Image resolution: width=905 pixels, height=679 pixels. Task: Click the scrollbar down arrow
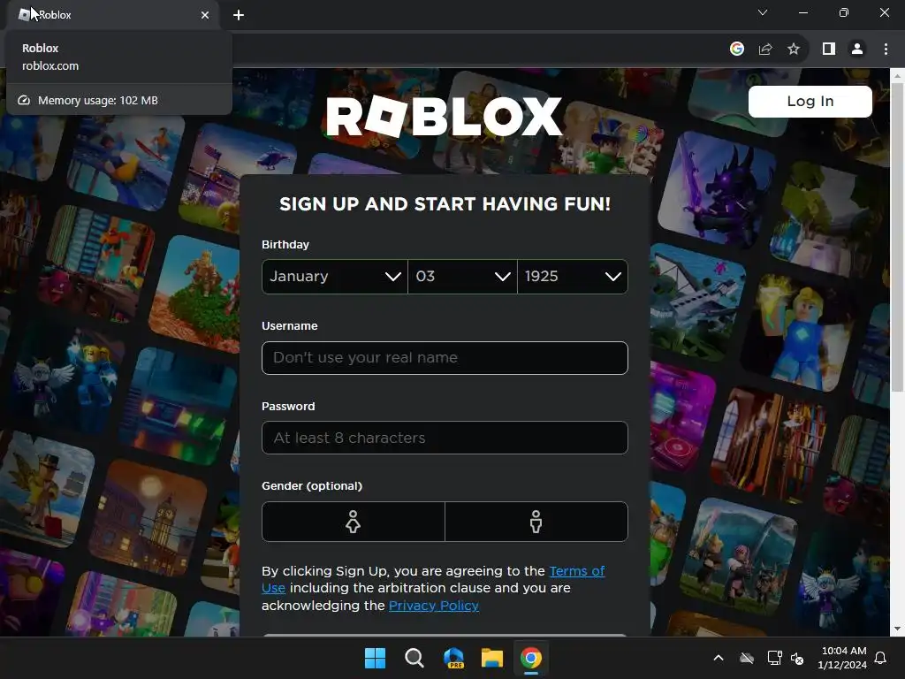pyautogui.click(x=897, y=629)
